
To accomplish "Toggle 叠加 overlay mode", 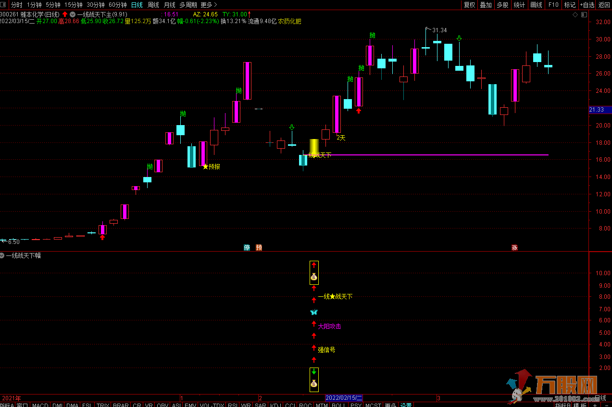I will pyautogui.click(x=486, y=5).
